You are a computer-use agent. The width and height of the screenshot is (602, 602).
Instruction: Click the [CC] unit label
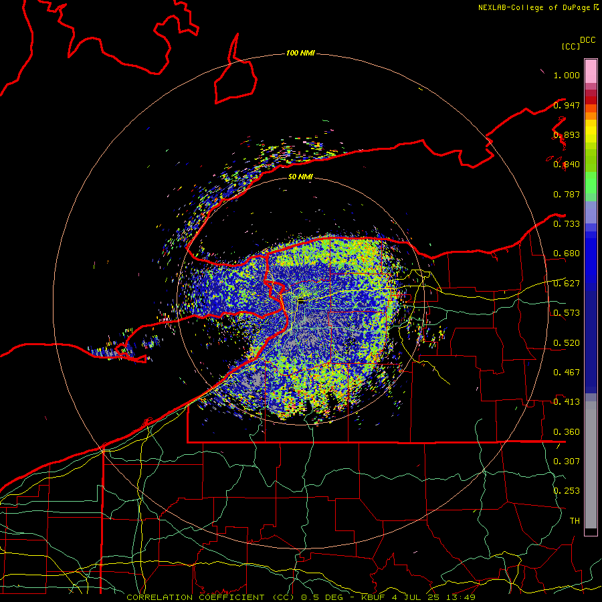click(x=571, y=46)
